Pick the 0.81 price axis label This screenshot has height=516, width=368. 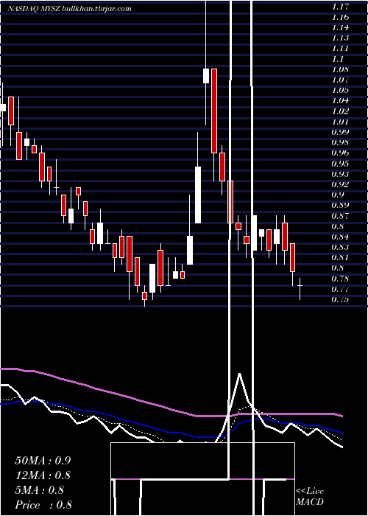coord(340,258)
